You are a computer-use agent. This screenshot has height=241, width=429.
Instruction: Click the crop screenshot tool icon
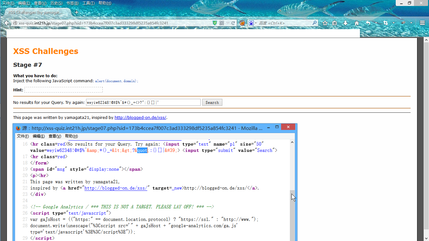(386, 23)
